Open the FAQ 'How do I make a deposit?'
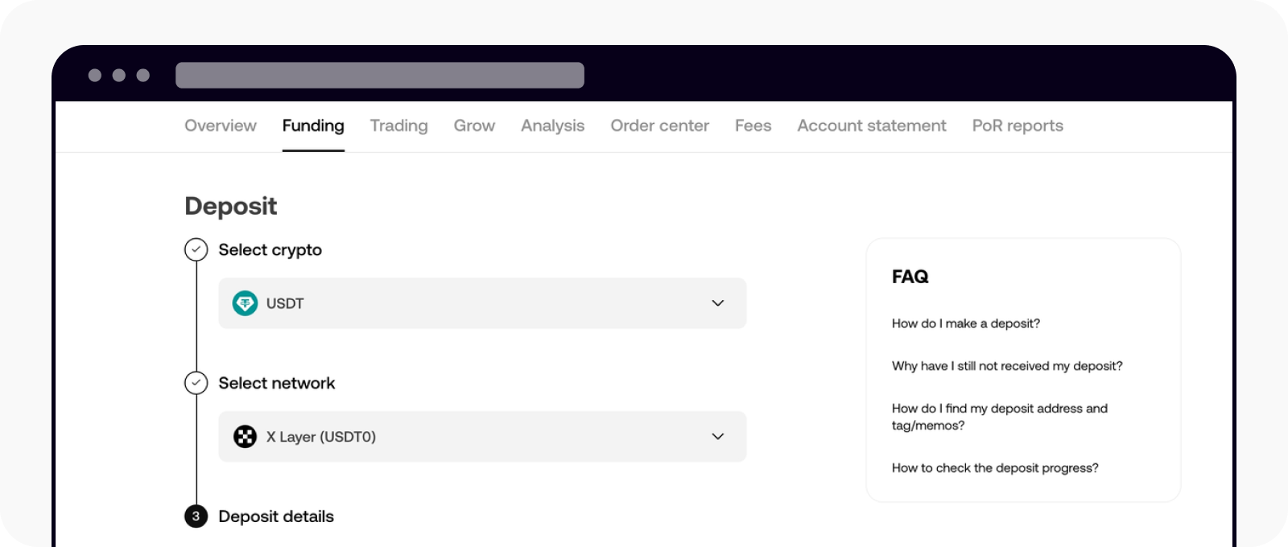This screenshot has width=1288, height=547. click(964, 323)
